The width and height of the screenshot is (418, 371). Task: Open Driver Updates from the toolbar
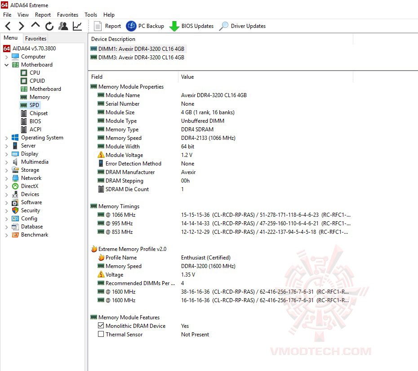pos(242,26)
